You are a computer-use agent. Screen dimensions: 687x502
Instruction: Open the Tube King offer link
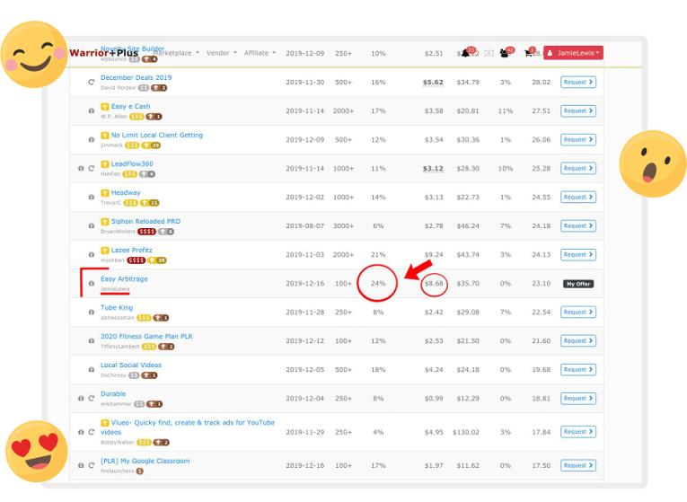117,307
